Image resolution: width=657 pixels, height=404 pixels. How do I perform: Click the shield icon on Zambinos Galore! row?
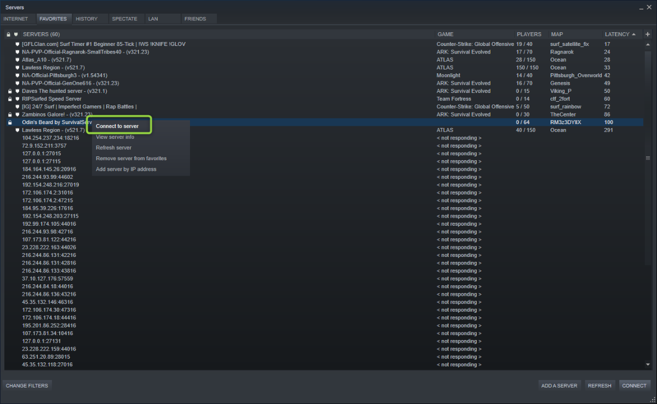[x=18, y=115]
